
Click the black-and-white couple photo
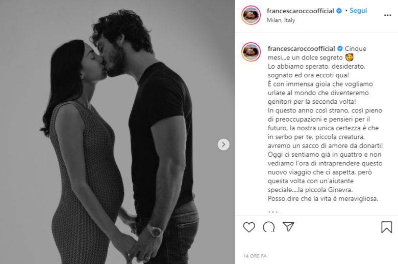click(x=117, y=132)
